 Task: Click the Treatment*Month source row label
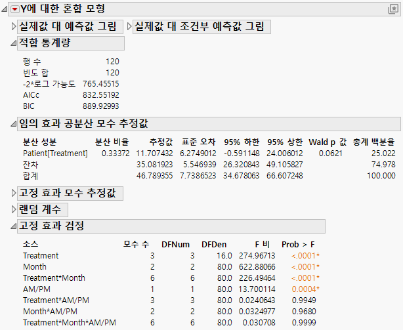click(54, 278)
